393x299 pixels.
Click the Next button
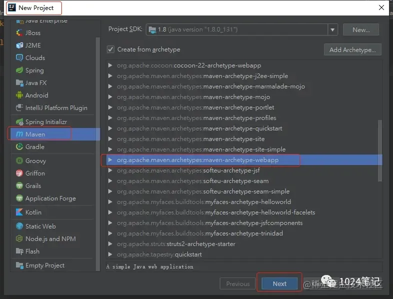coord(280,283)
